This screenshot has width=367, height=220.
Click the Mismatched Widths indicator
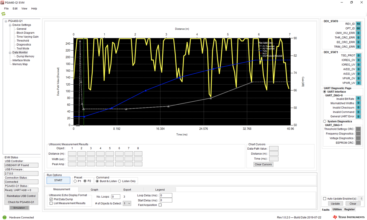click(x=358, y=103)
